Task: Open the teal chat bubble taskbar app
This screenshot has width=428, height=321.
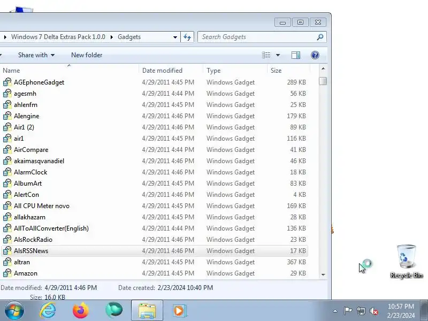Action: 114,311
